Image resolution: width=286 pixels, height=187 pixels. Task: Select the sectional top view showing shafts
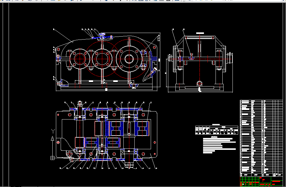tap(106, 135)
